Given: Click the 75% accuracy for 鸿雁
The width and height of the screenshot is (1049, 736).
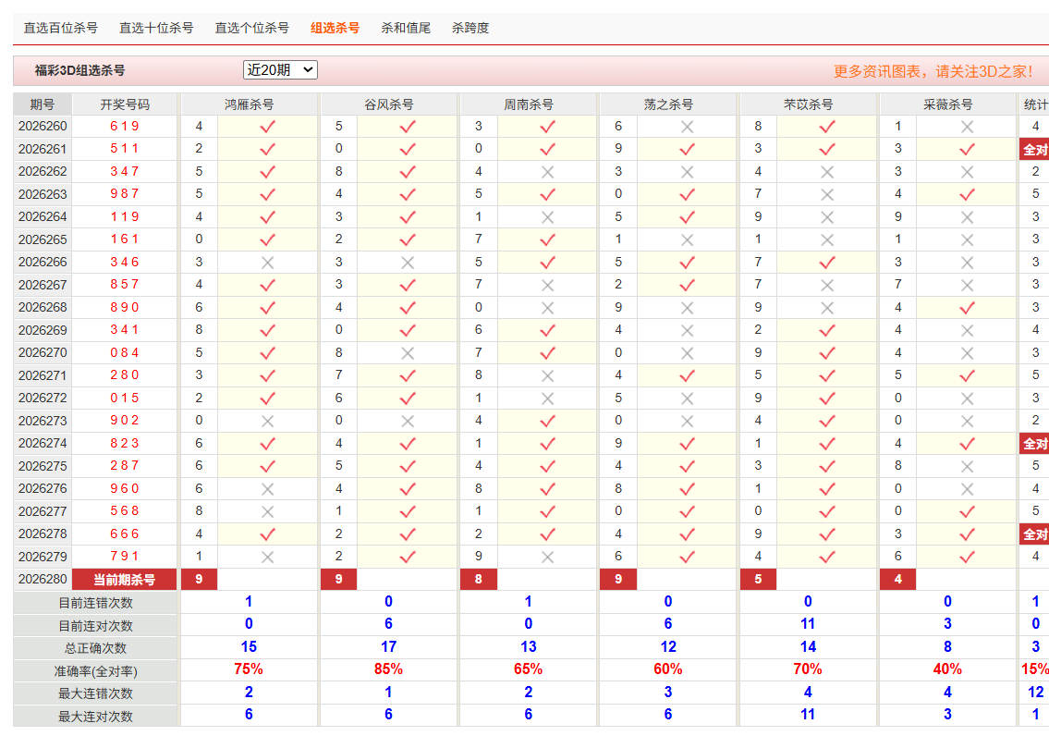Looking at the screenshot, I should pyautogui.click(x=249, y=669).
